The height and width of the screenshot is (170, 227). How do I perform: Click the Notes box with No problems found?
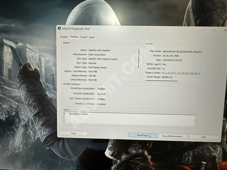[x=129, y=119]
